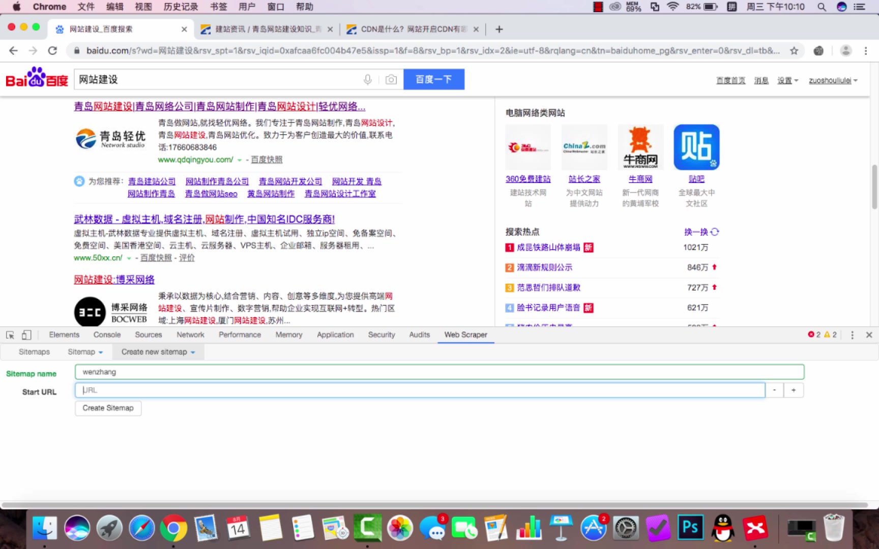The image size is (879, 549).
Task: Switch to the Elements DevTools tab
Action: 64,334
